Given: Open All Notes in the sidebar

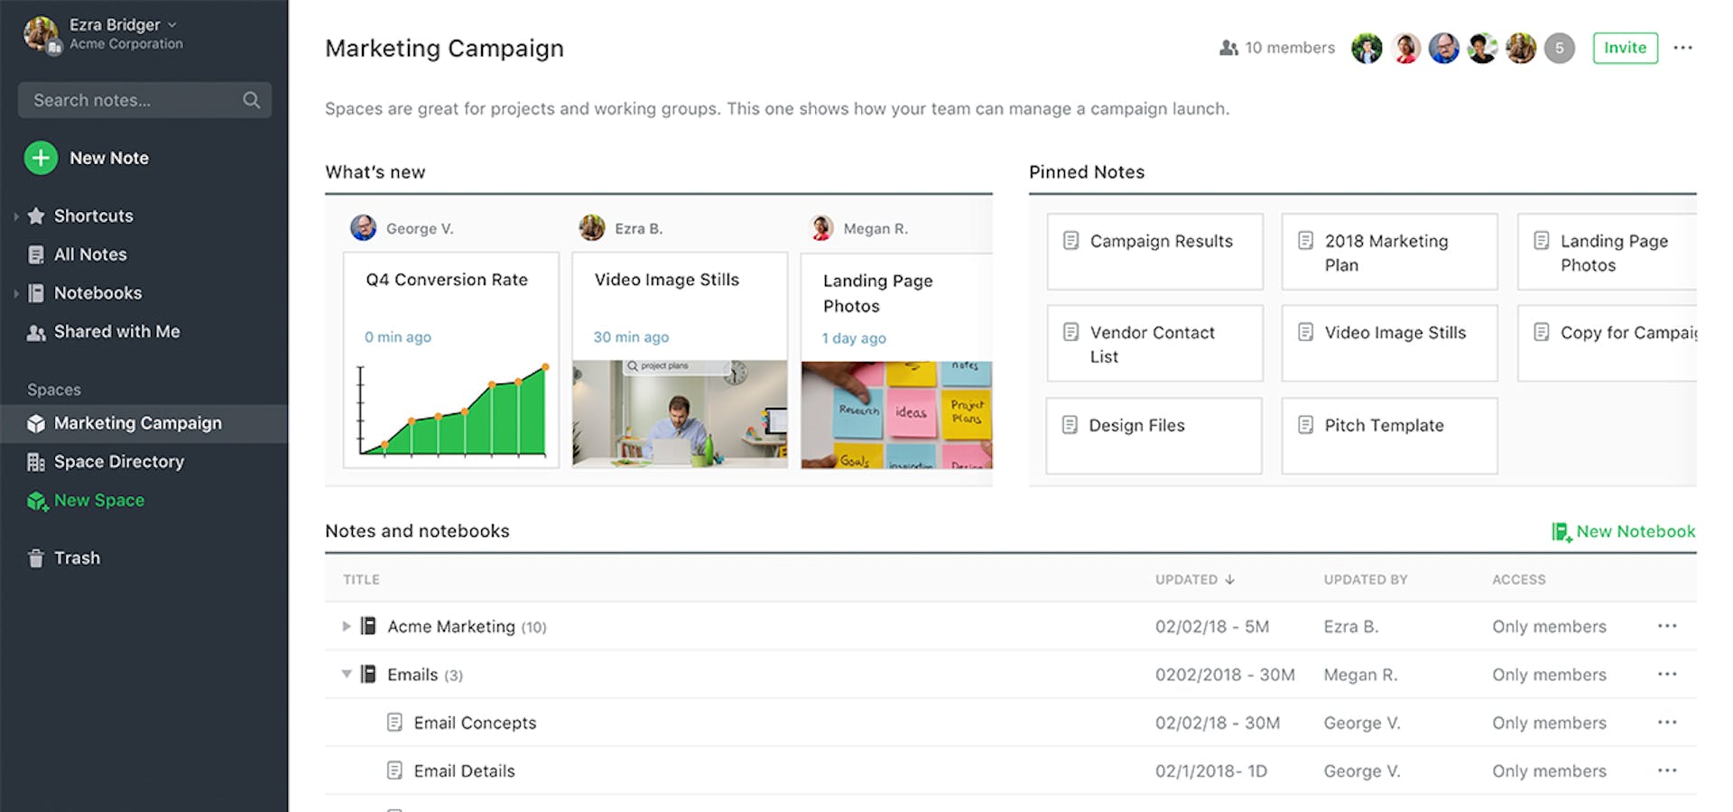Looking at the screenshot, I should (34, 254).
